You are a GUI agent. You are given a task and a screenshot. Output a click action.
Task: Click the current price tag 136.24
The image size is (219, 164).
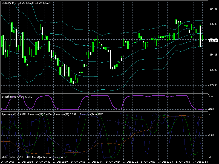214,41
